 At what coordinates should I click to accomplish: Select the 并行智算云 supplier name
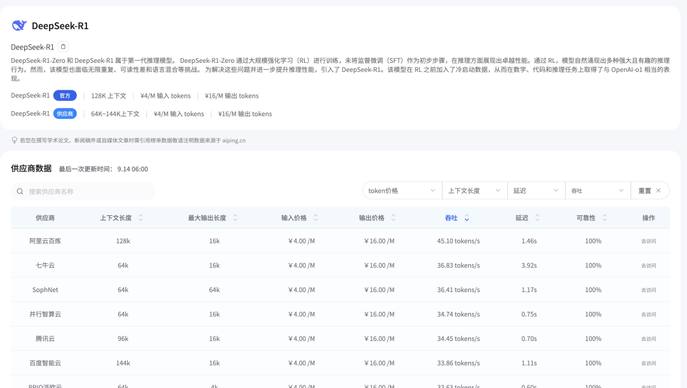[x=45, y=314]
